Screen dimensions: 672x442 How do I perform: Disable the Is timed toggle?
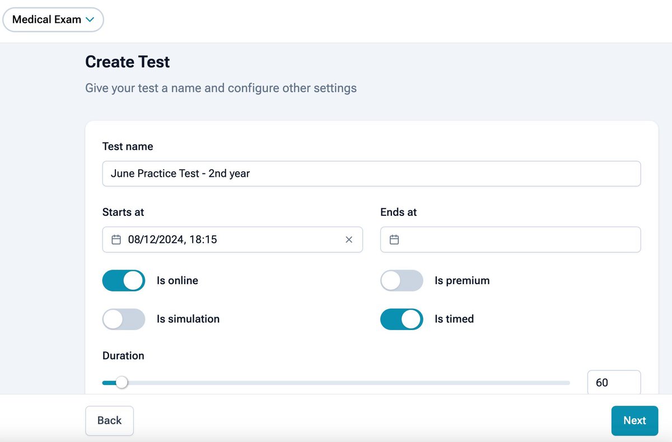tap(402, 319)
